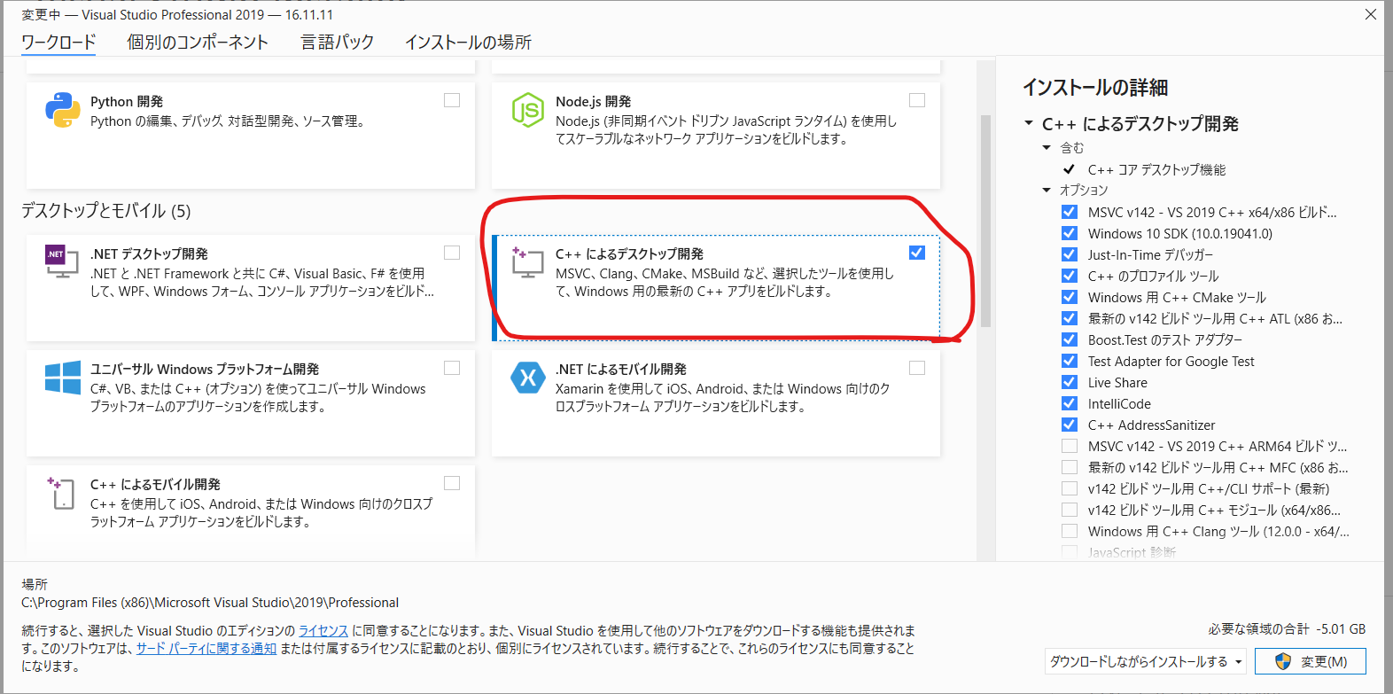Click the .NET によるモバイル開発 title

[621, 369]
